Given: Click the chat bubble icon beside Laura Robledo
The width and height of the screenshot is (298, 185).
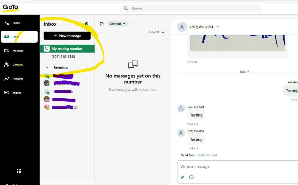Looking at the screenshot, I should (x=76, y=108).
